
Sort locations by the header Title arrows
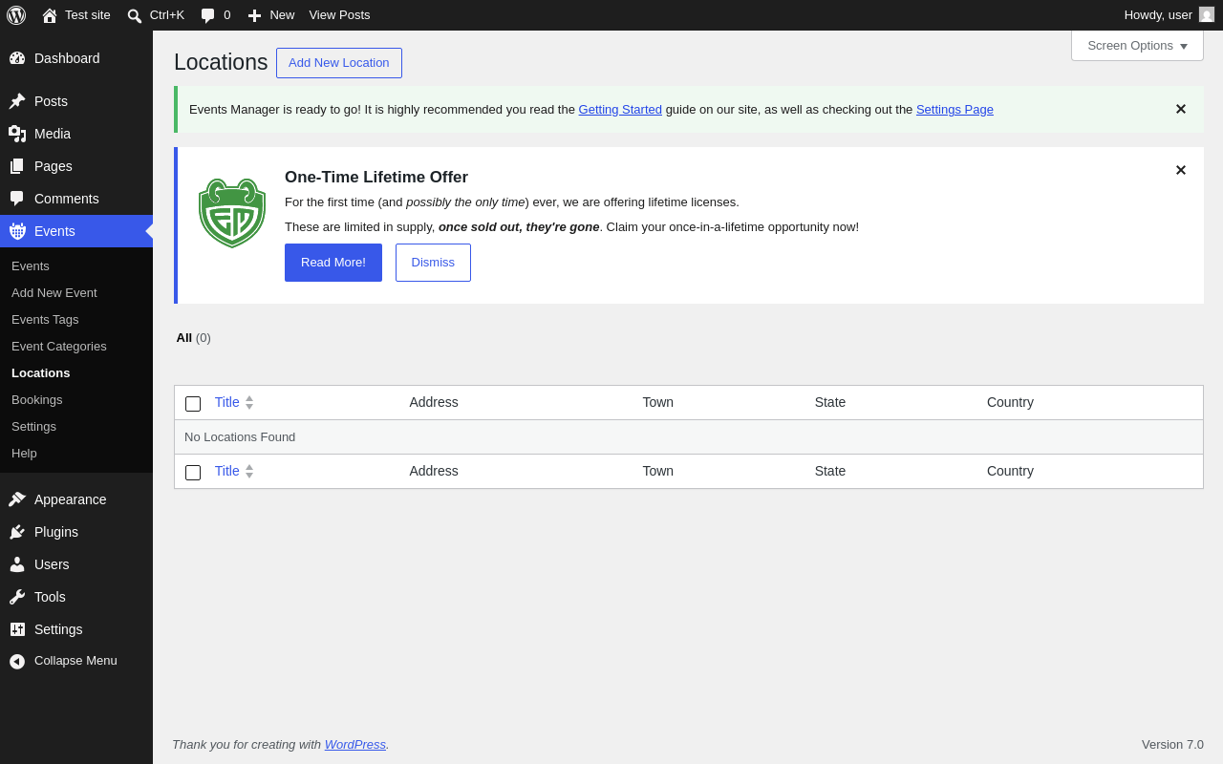tap(249, 403)
